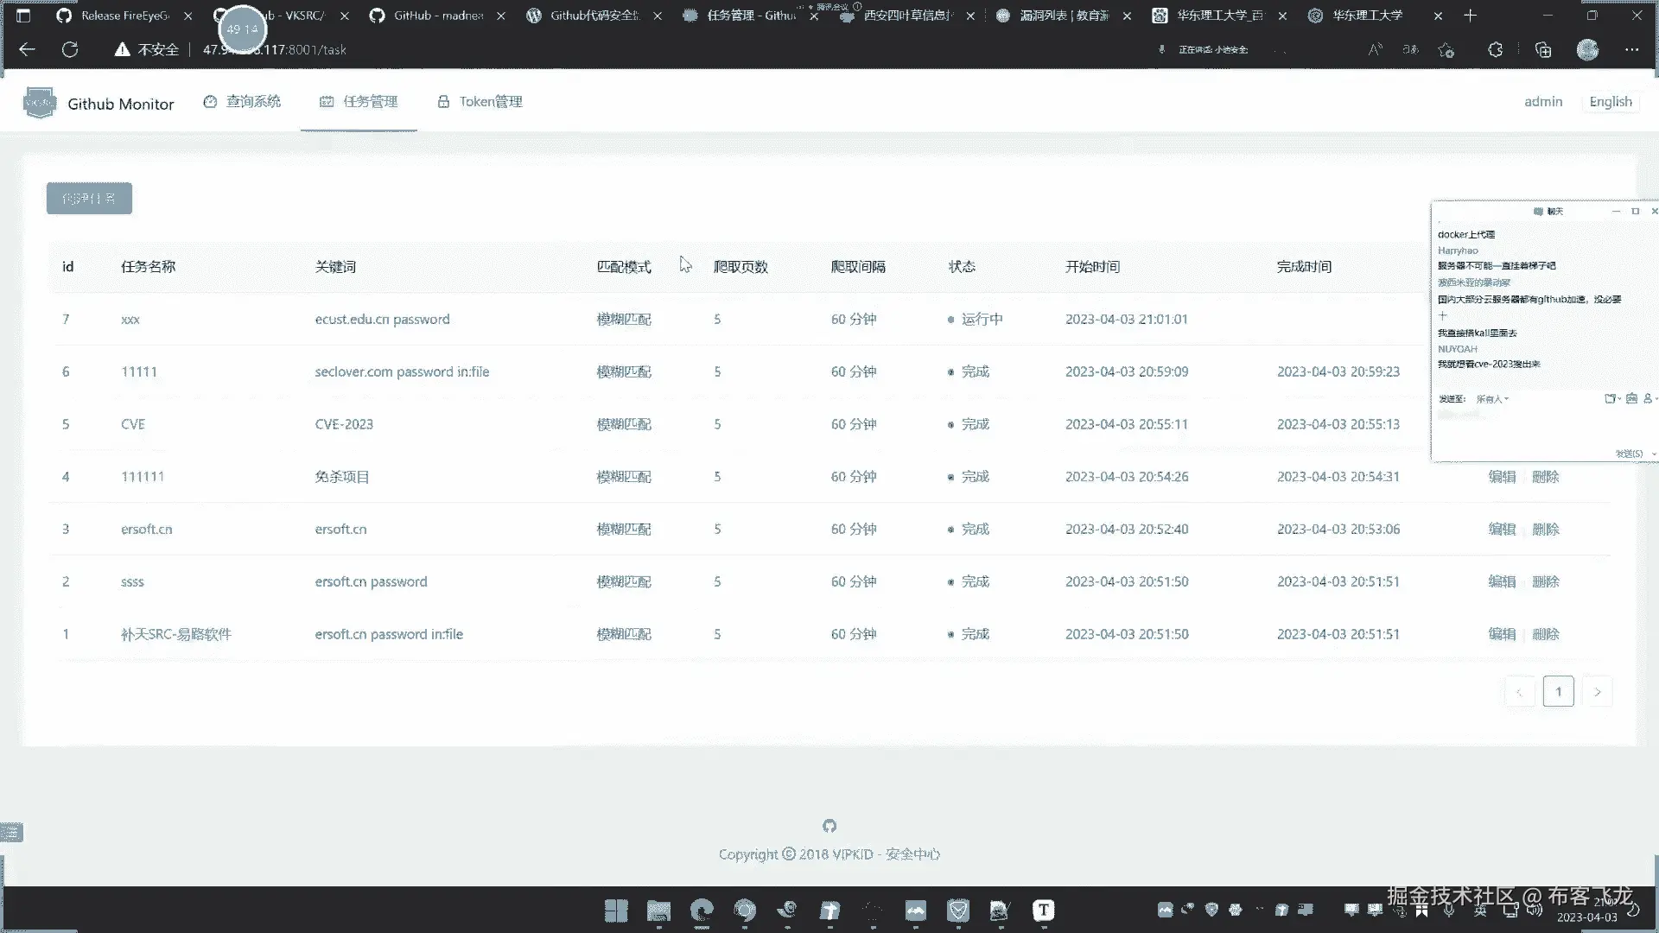Click the browser back arrow
This screenshot has height=933, width=1659.
click(27, 49)
